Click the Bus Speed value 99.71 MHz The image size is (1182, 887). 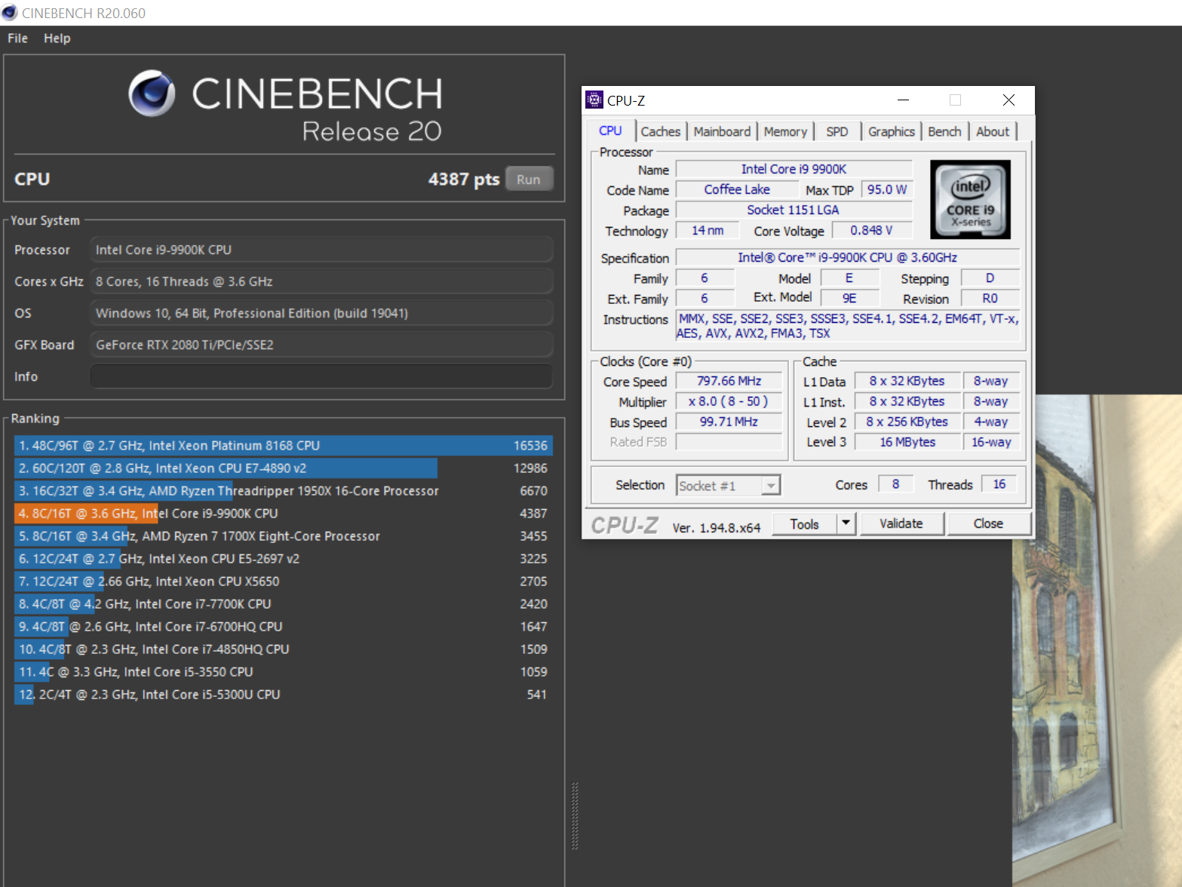click(x=729, y=422)
